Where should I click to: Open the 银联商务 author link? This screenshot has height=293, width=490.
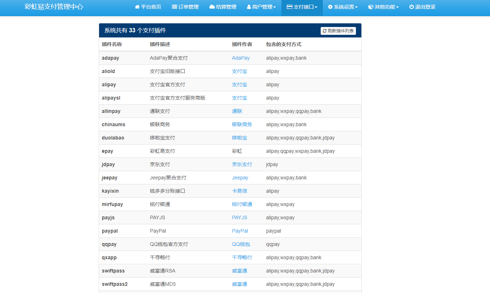click(x=242, y=124)
